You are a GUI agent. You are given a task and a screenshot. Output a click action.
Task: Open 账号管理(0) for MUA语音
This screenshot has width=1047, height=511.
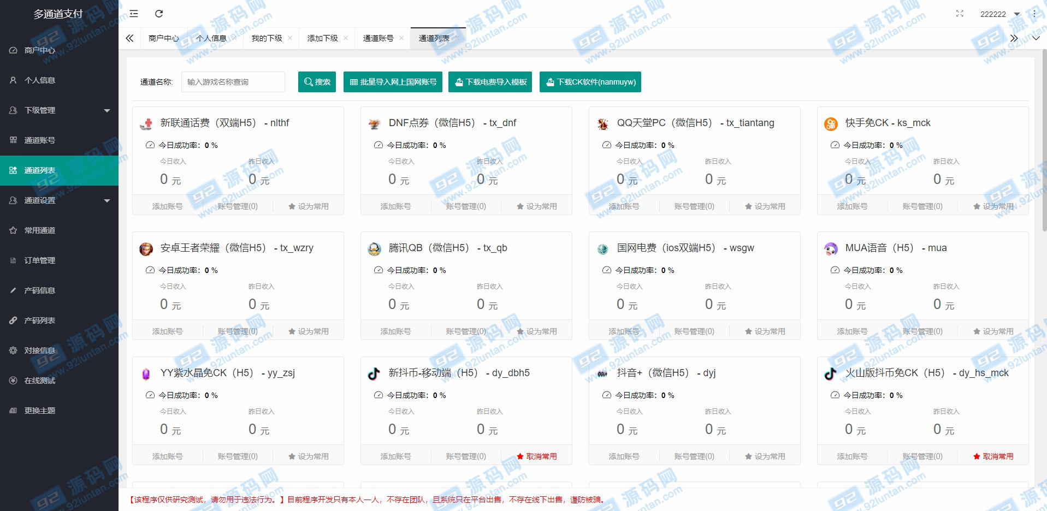pyautogui.click(x=922, y=331)
